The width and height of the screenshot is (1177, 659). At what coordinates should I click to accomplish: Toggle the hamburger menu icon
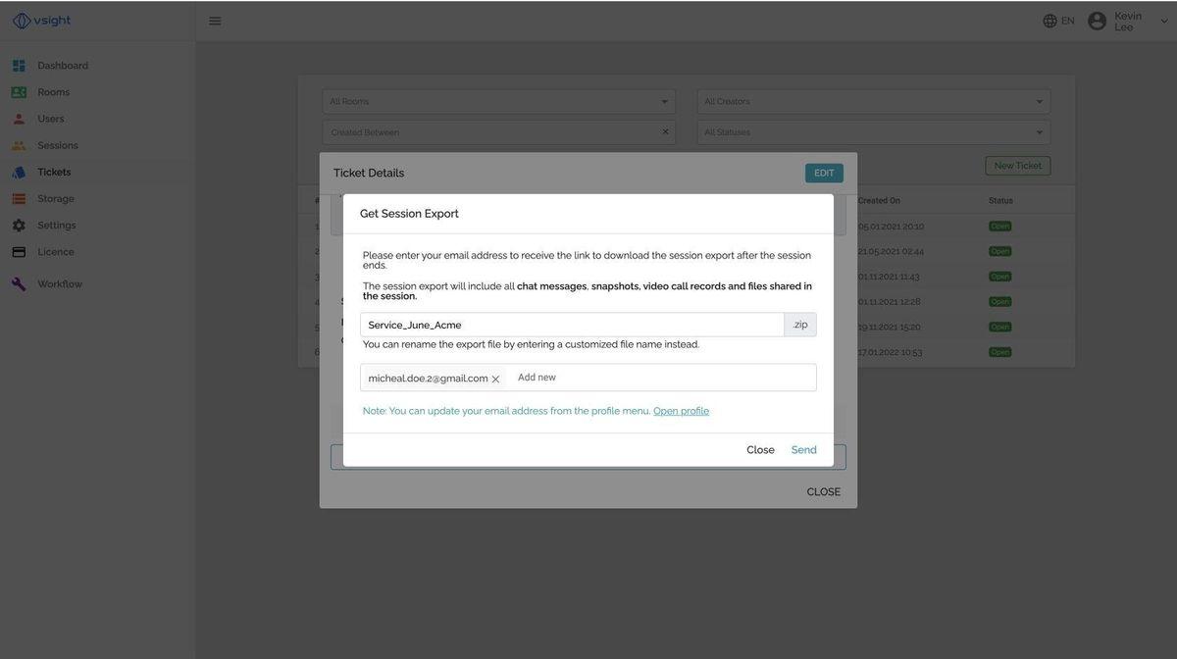[x=215, y=21]
